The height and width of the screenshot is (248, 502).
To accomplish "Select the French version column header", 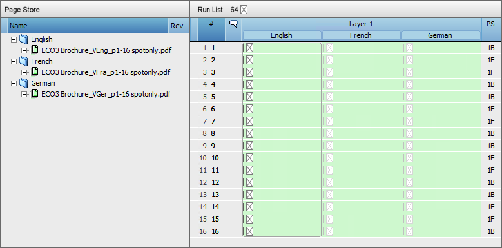I will tap(361, 35).
